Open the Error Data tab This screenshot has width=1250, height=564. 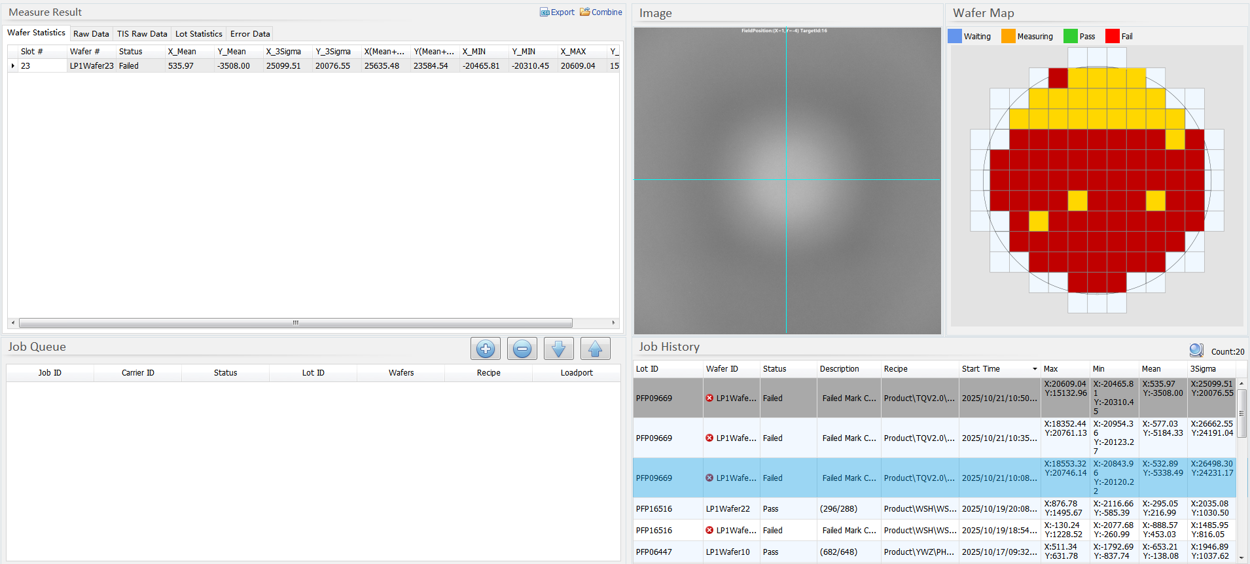point(250,34)
